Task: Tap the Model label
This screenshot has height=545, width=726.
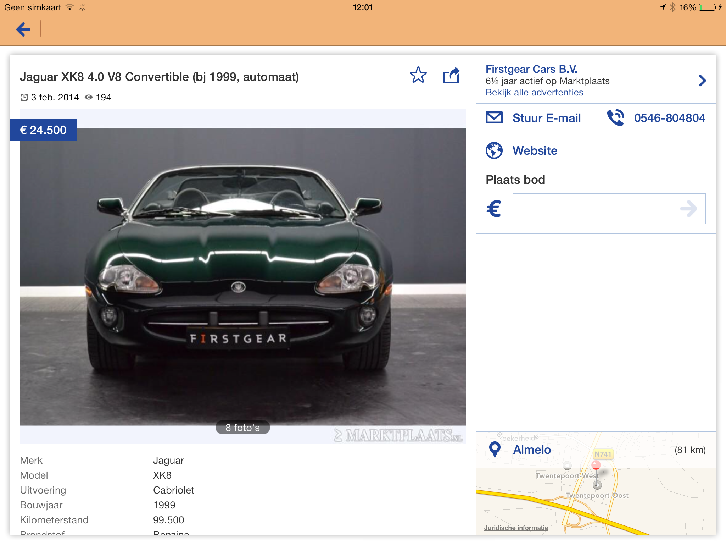Action: (x=34, y=475)
